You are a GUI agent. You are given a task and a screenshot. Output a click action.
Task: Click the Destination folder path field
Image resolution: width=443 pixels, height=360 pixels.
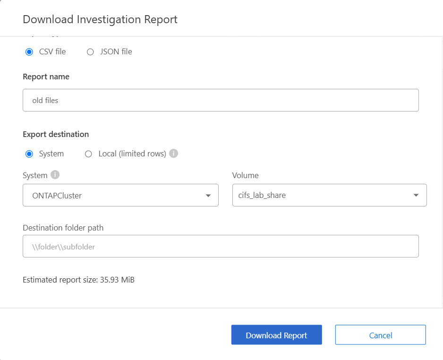click(221, 246)
